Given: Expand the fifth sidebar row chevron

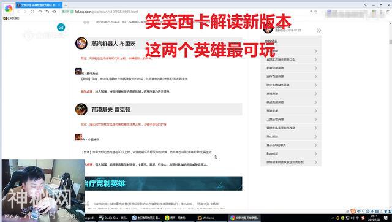Looking at the screenshot, I should tap(316, 85).
